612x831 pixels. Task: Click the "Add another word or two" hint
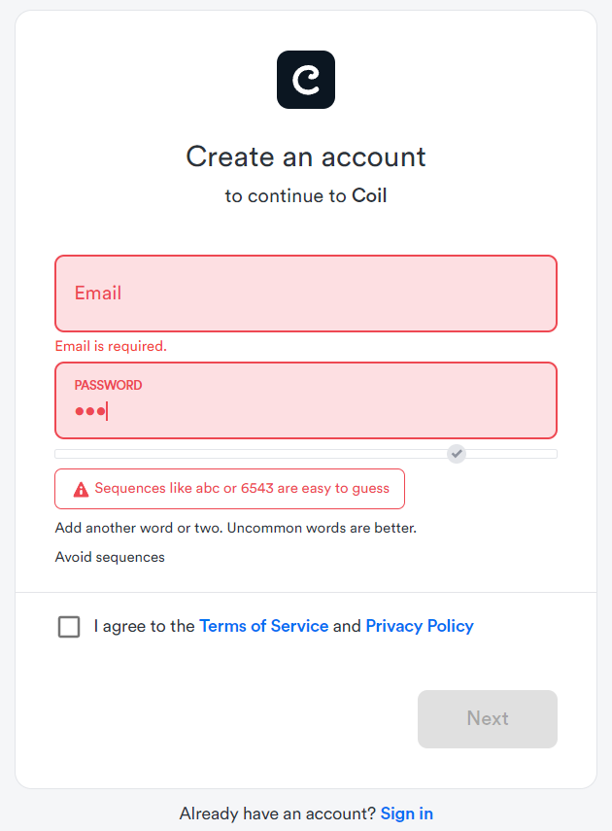235,528
